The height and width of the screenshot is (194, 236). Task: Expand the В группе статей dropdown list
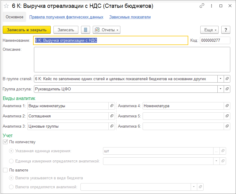(220, 79)
